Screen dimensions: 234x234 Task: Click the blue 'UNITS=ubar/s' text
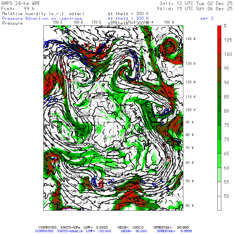point(70,231)
